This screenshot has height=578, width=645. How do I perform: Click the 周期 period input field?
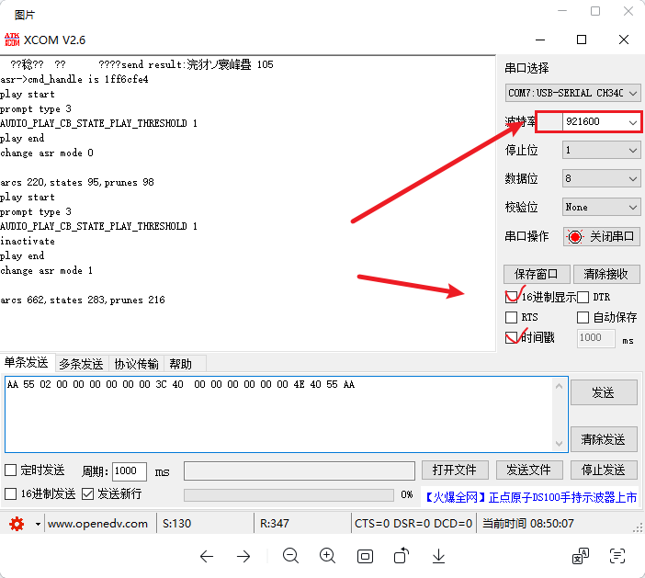click(x=130, y=471)
